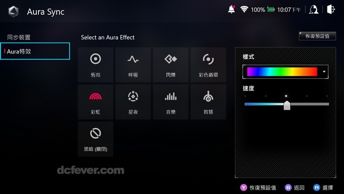Select the 彩虹 rainbow effect
The image size is (344, 194).
coord(95,102)
